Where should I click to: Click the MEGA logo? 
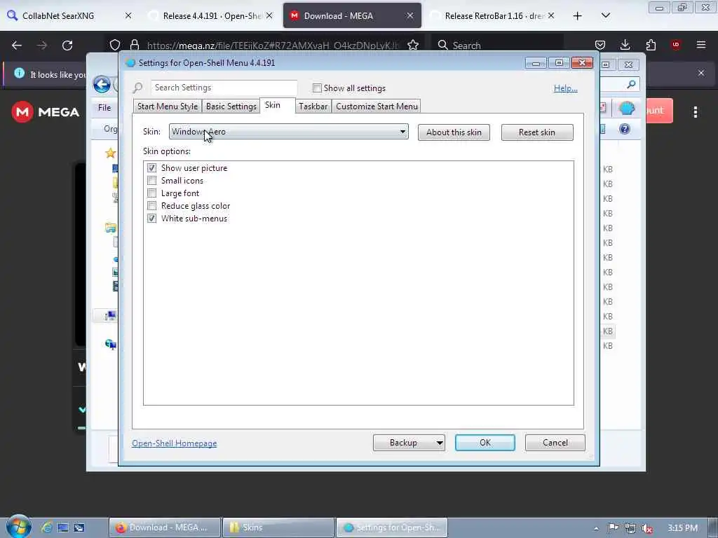[46, 112]
